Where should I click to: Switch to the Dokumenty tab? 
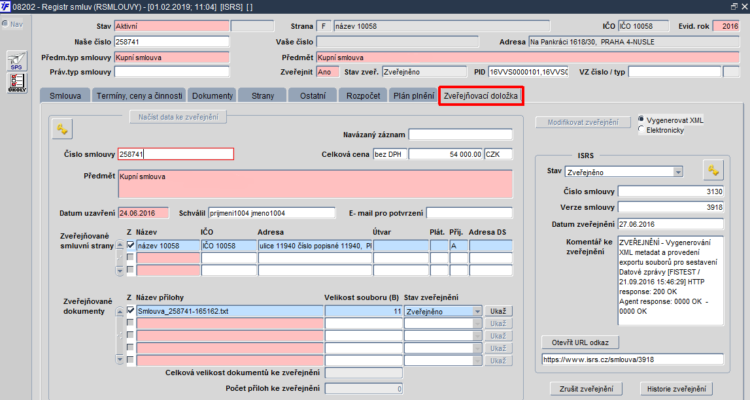213,95
